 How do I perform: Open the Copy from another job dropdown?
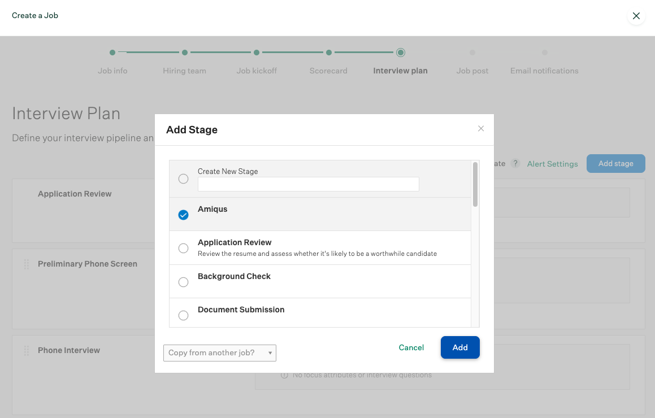[x=219, y=353]
